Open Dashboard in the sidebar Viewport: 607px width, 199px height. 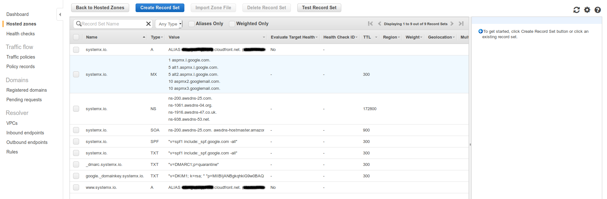(18, 14)
